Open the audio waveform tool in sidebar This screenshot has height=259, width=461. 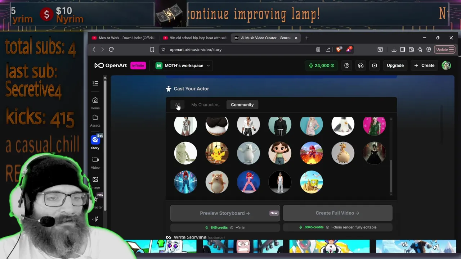(x=95, y=219)
